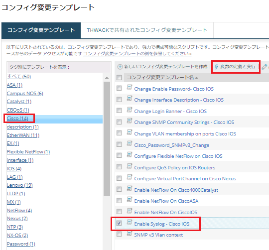This screenshot has height=250, width=269.
Task: Filter templates by EtherWAN (11) tag
Action: tap(23, 135)
